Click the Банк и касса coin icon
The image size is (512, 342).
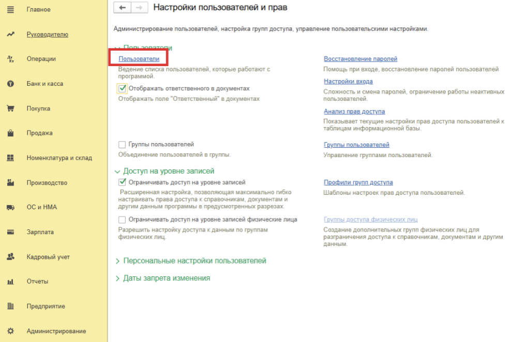[x=10, y=84]
